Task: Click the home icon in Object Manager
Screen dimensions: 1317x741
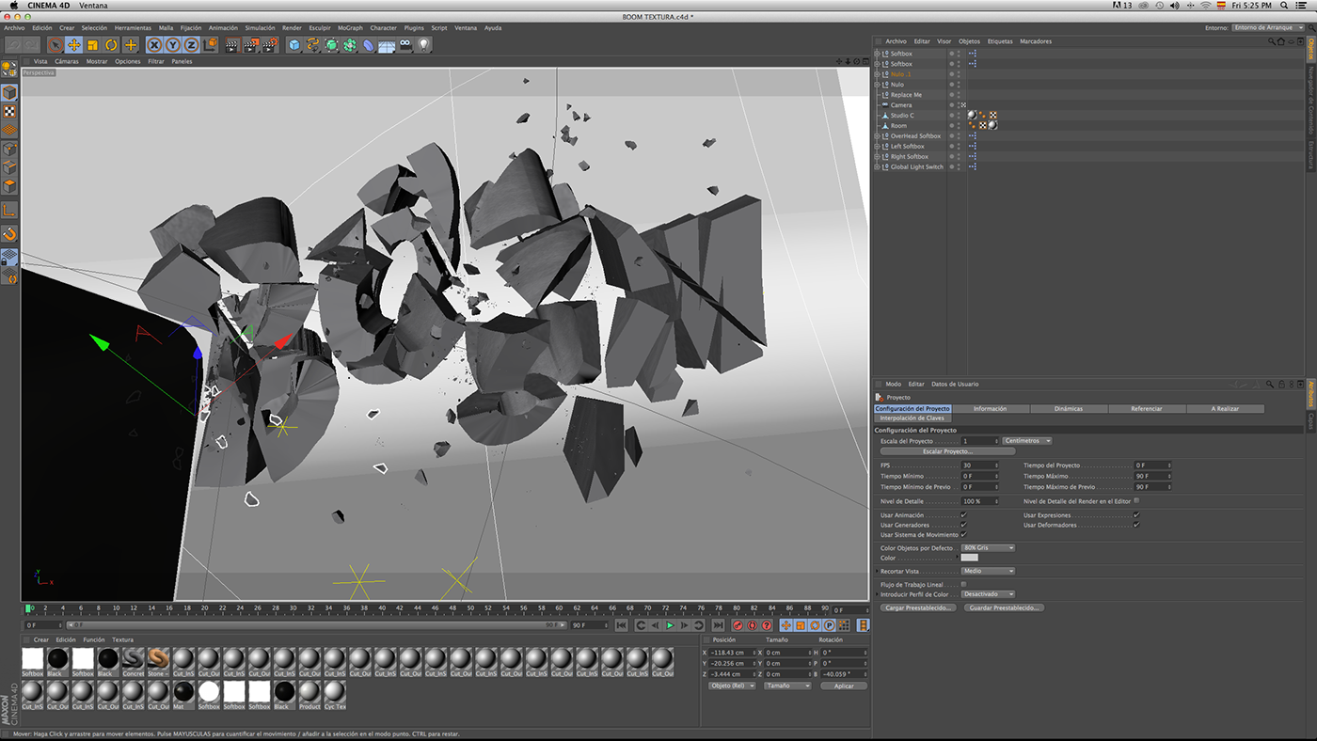Action: (1280, 41)
